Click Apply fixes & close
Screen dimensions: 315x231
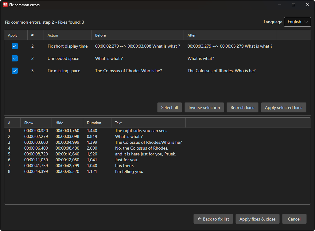(x=257, y=219)
